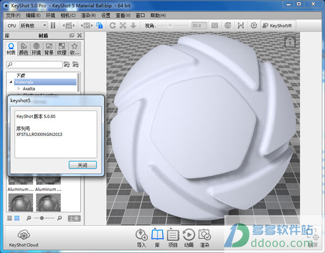Open KeyShot Cloud
This screenshot has width=325, height=253.
pyautogui.click(x=24, y=238)
